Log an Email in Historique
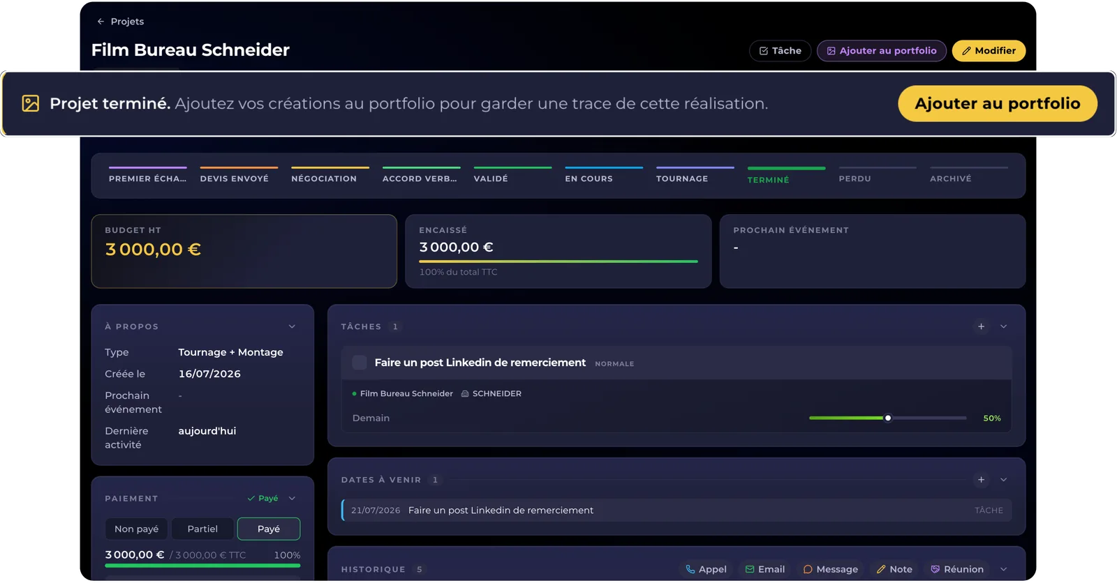 pos(764,570)
